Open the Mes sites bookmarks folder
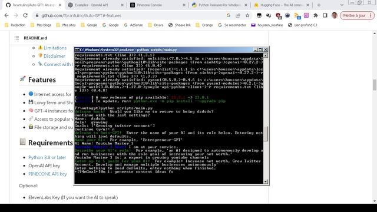Image resolution: width=377 pixels, height=212 pixels. pyautogui.click(x=66, y=25)
